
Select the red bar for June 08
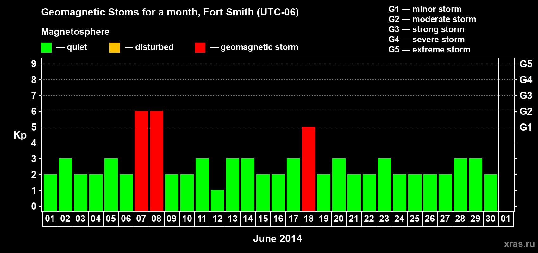(x=157, y=161)
